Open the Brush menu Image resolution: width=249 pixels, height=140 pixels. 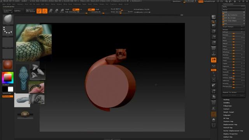(9, 4)
